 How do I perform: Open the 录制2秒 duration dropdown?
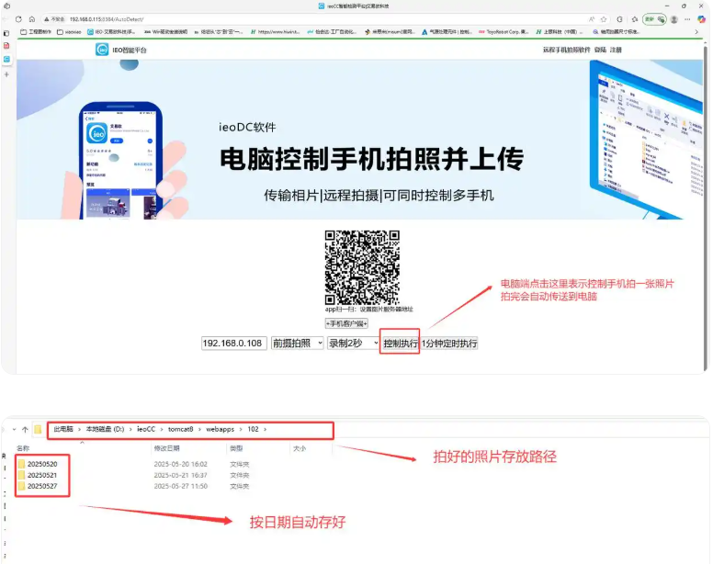point(354,344)
